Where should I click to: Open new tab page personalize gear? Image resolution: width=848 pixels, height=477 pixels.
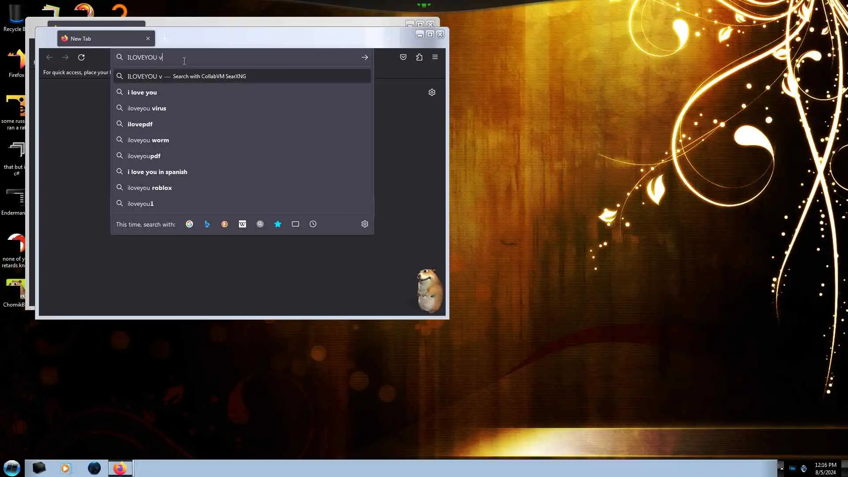pos(432,92)
